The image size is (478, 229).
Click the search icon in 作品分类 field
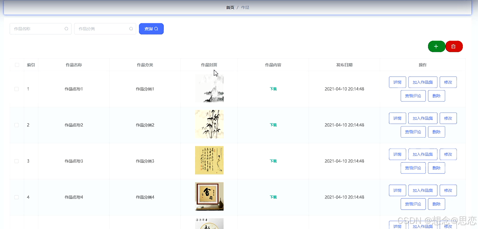(x=131, y=29)
